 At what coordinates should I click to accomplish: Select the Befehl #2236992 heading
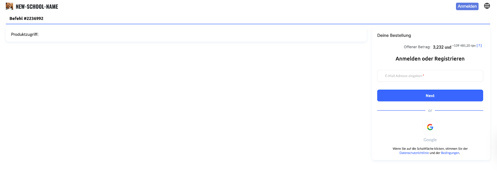(x=26, y=18)
